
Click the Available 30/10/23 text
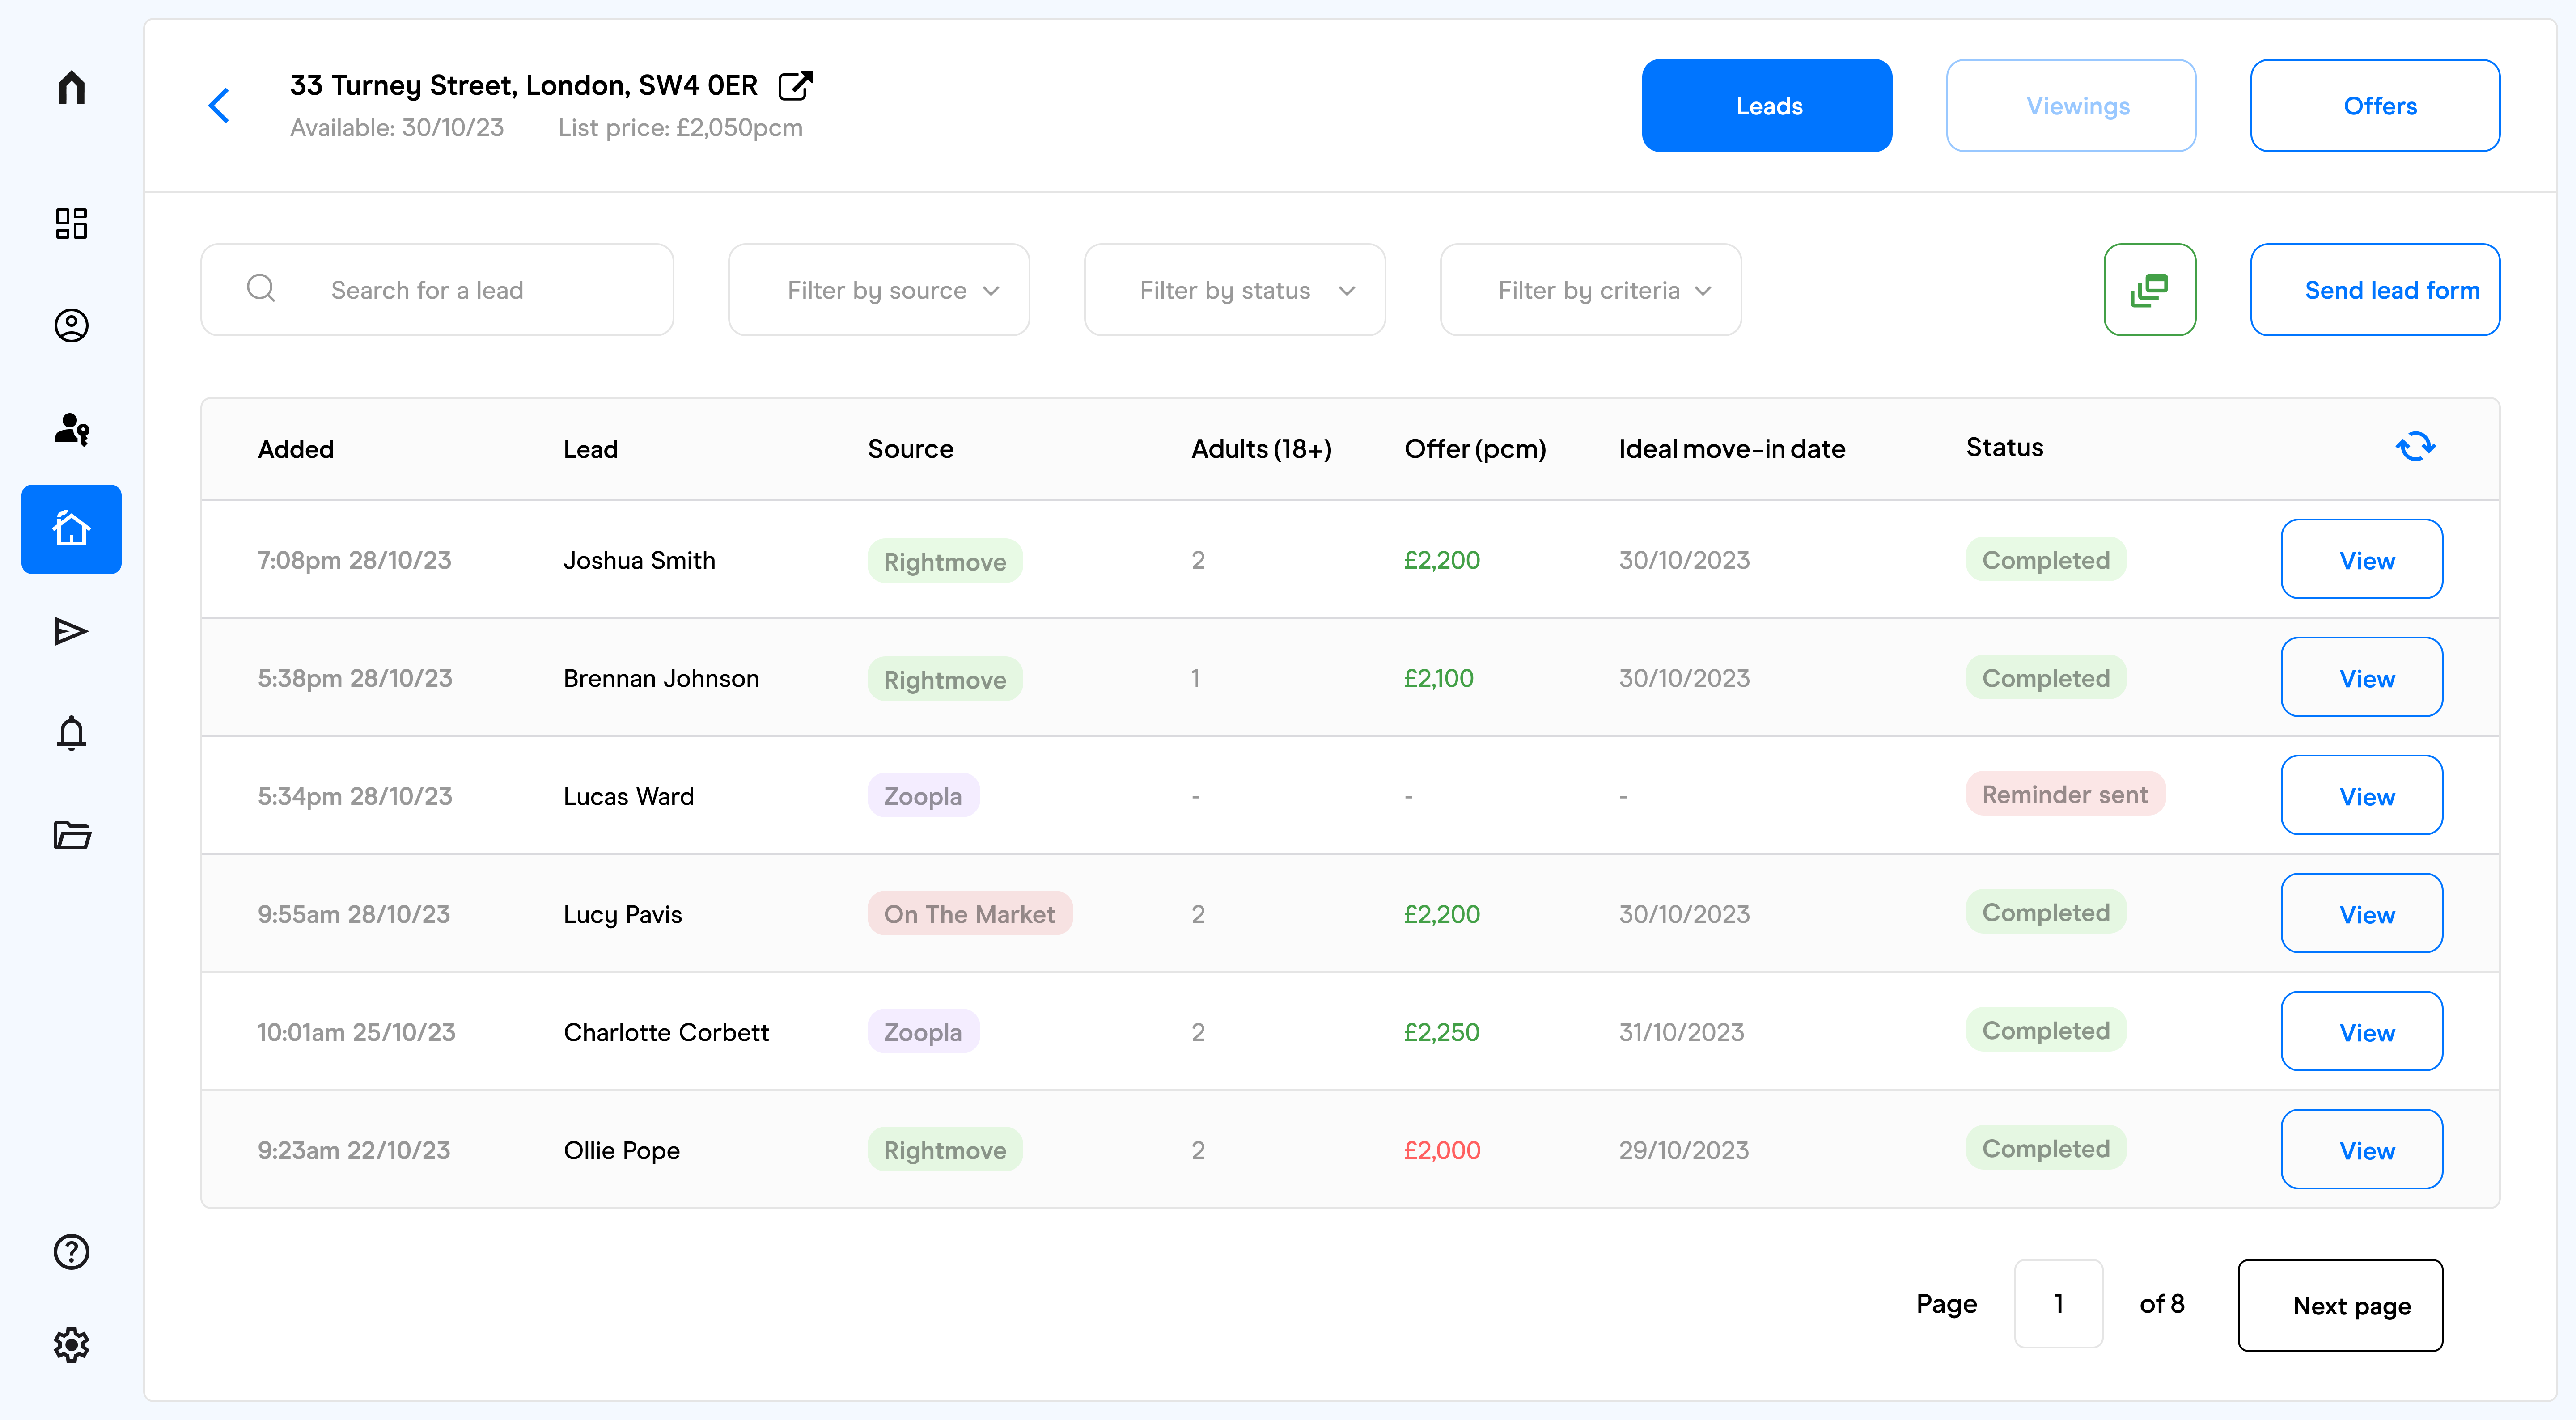397,128
